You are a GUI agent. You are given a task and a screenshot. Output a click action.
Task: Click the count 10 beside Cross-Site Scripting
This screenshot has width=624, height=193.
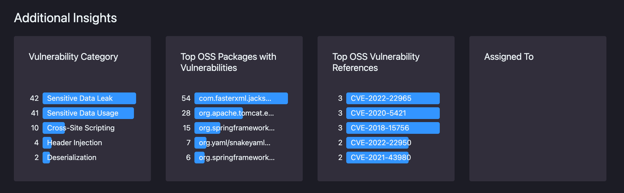pos(35,128)
